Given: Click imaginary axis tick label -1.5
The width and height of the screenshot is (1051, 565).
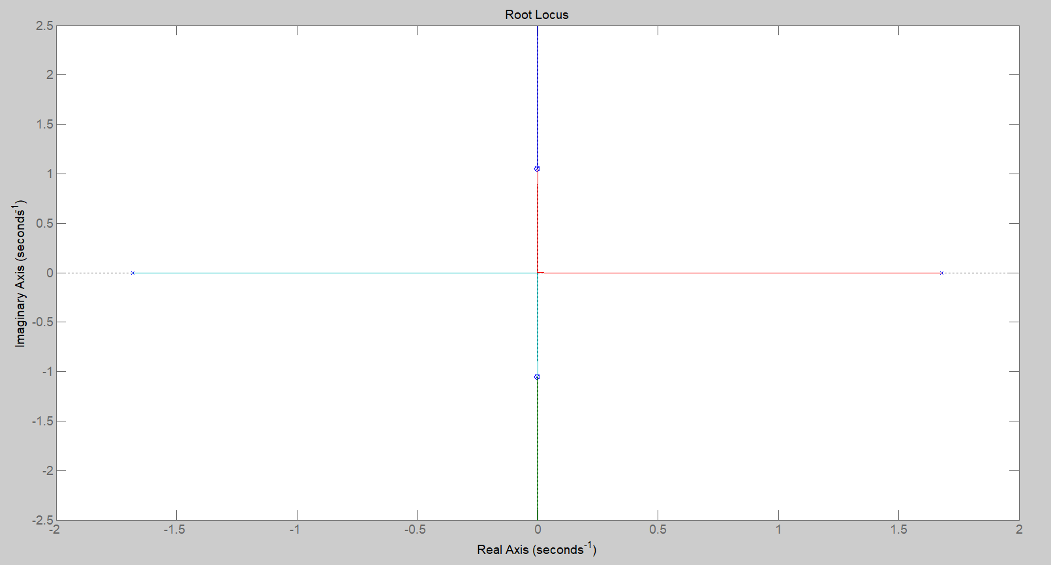Looking at the screenshot, I should click(x=43, y=421).
